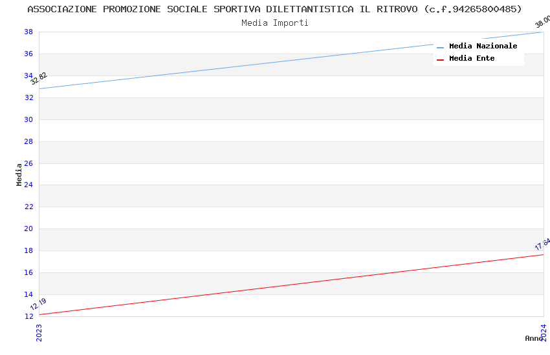This screenshot has height=355, width=550.
Task: Click the 12.19 data label
Action: point(38,305)
